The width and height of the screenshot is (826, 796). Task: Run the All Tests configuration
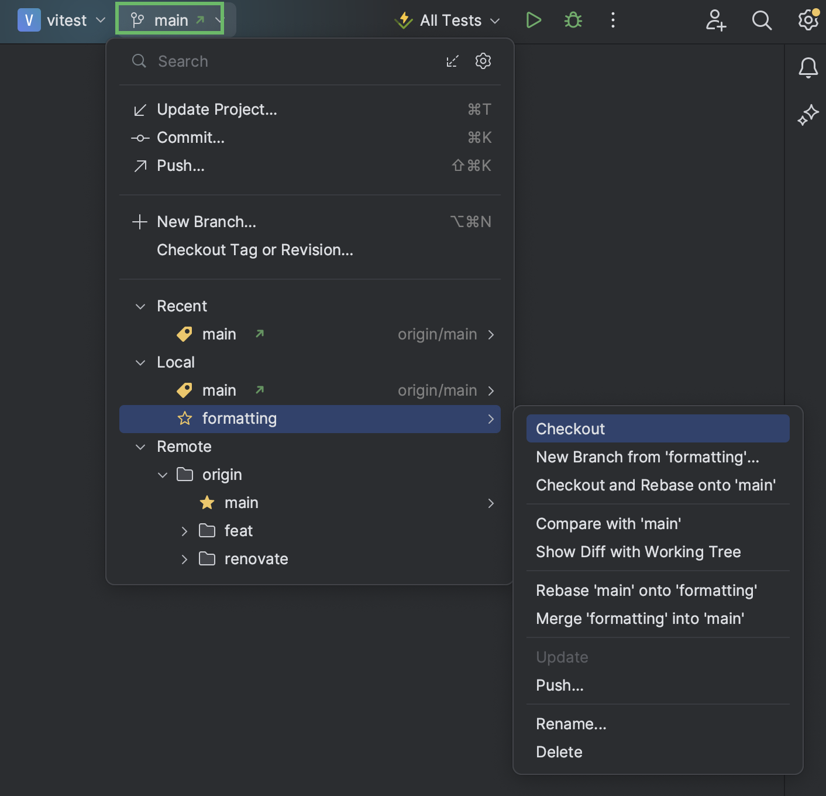coord(533,20)
